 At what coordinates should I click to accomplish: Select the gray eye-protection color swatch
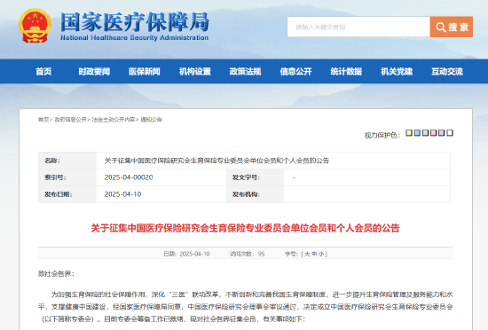pos(425,133)
